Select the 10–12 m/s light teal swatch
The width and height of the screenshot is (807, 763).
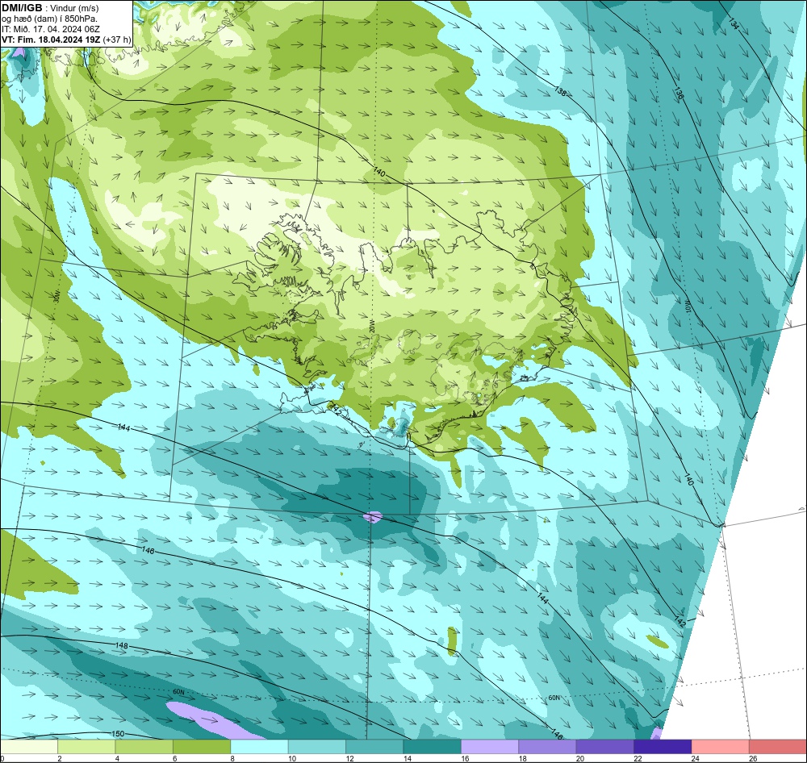[317, 747]
